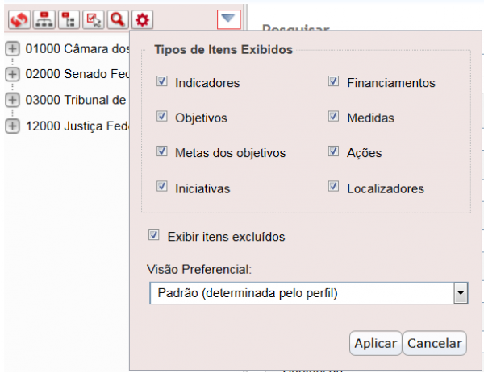Expand the 02000 Senado Federal node

[x=12, y=74]
